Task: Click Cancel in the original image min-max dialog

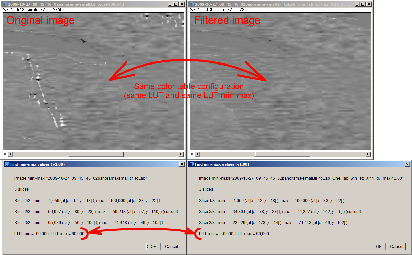Action: 171,246
